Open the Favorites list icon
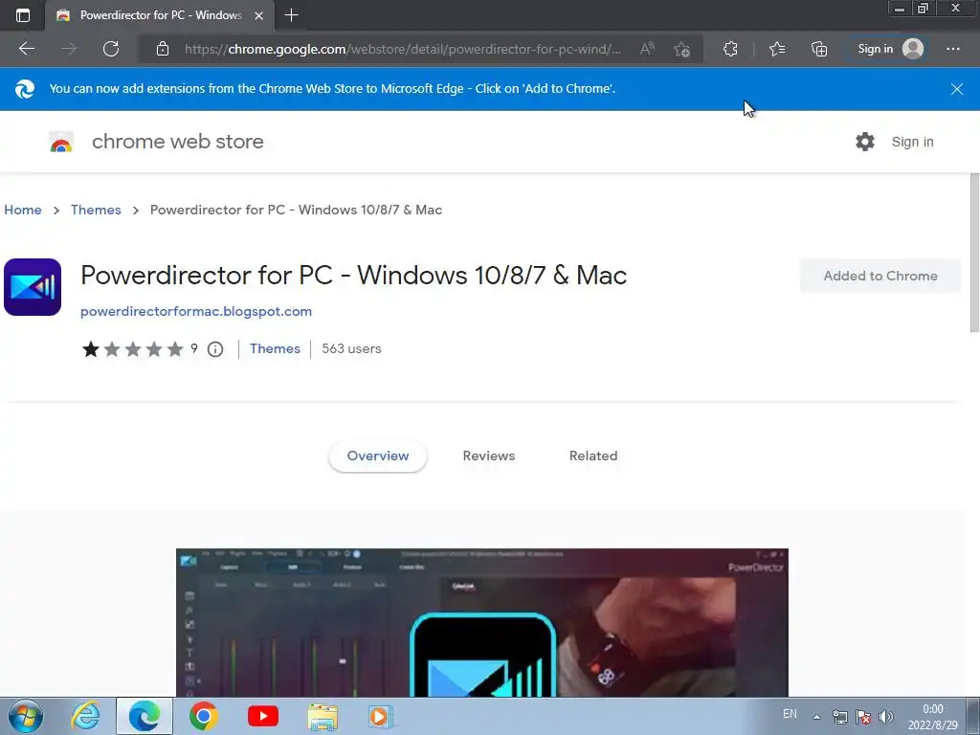 (x=777, y=49)
